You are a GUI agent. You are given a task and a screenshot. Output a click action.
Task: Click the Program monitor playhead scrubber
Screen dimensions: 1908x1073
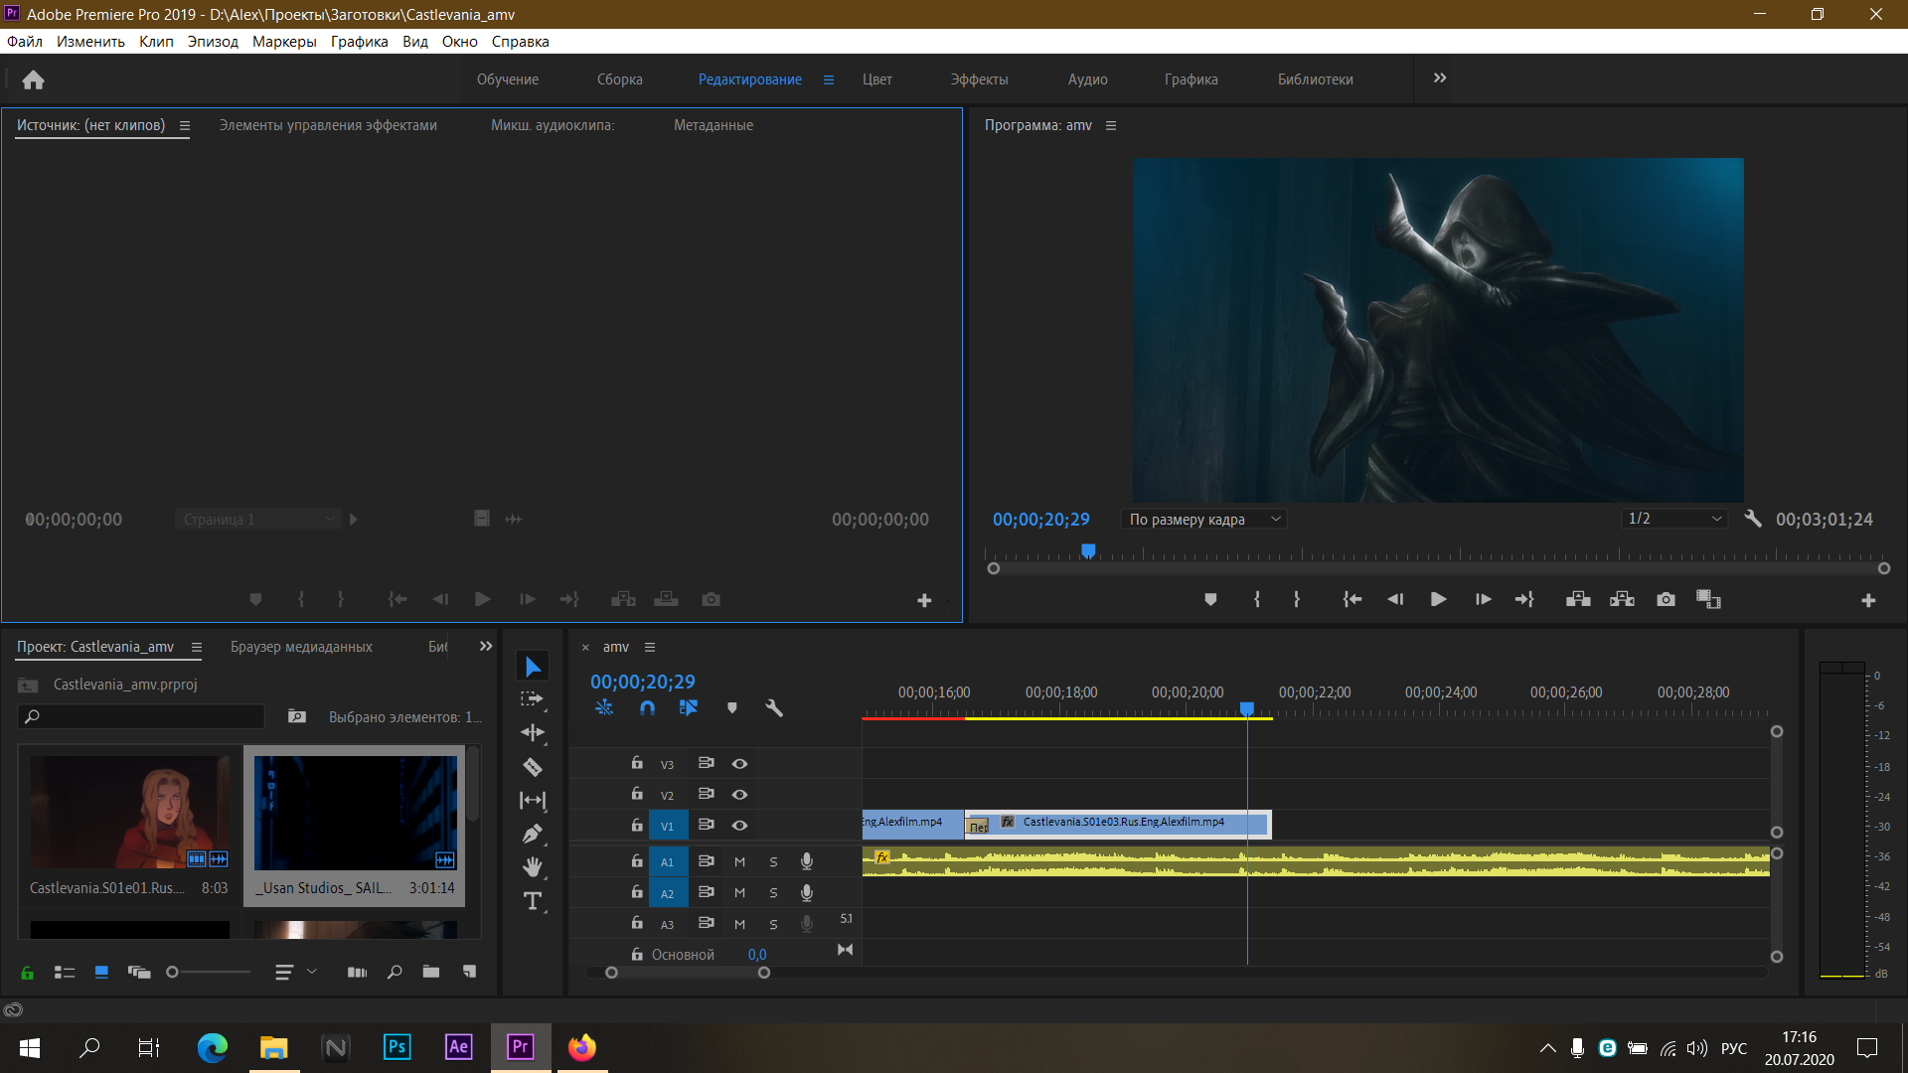click(x=1088, y=550)
